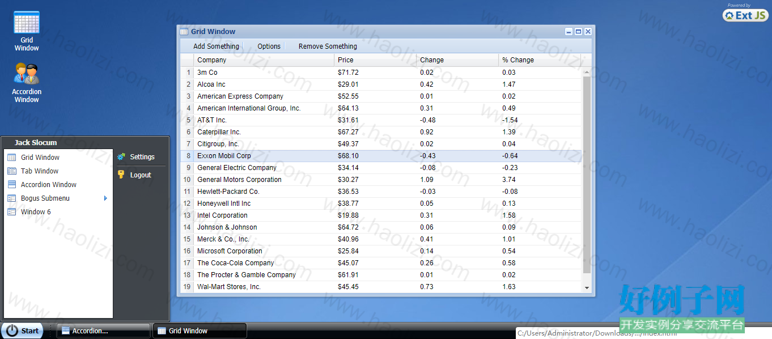Screen dimensions: 772x339
Task: Select the General Electric Company row
Action: pyautogui.click(x=381, y=168)
